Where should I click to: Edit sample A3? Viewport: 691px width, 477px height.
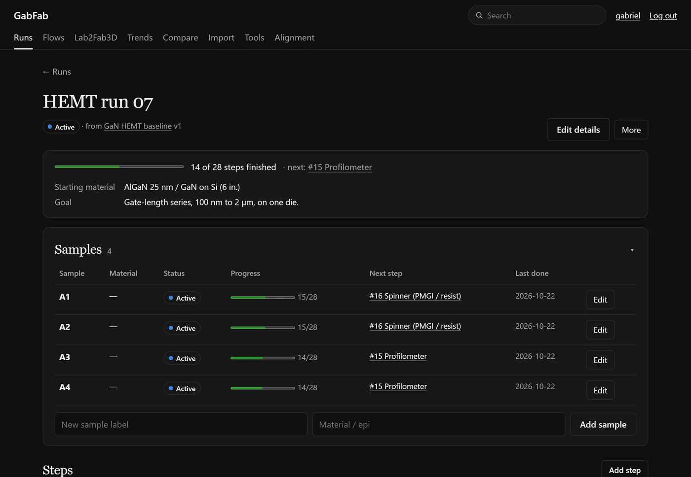[x=600, y=360]
